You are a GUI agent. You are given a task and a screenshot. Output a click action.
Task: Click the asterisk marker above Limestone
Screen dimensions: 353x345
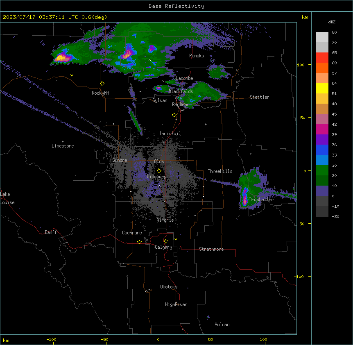click(x=63, y=142)
